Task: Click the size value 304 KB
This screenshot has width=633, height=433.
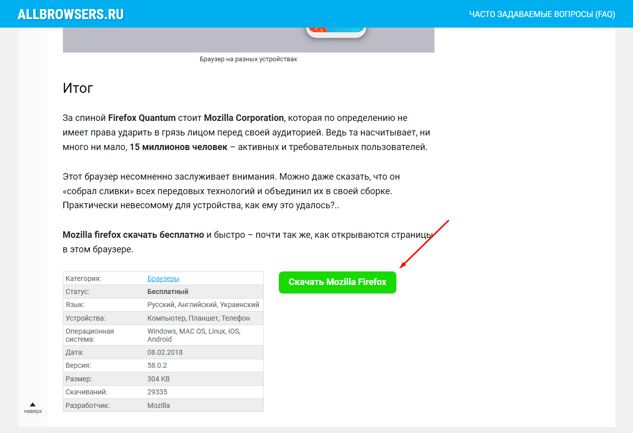Action: (159, 379)
